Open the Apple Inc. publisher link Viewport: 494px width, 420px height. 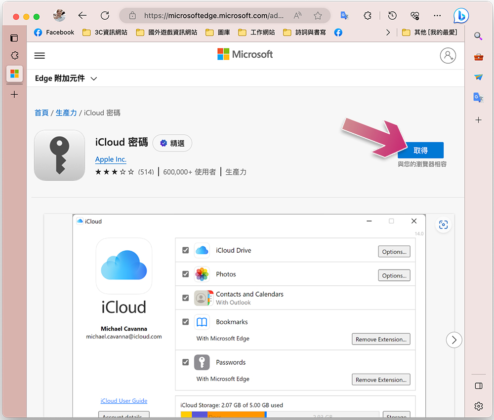111,159
